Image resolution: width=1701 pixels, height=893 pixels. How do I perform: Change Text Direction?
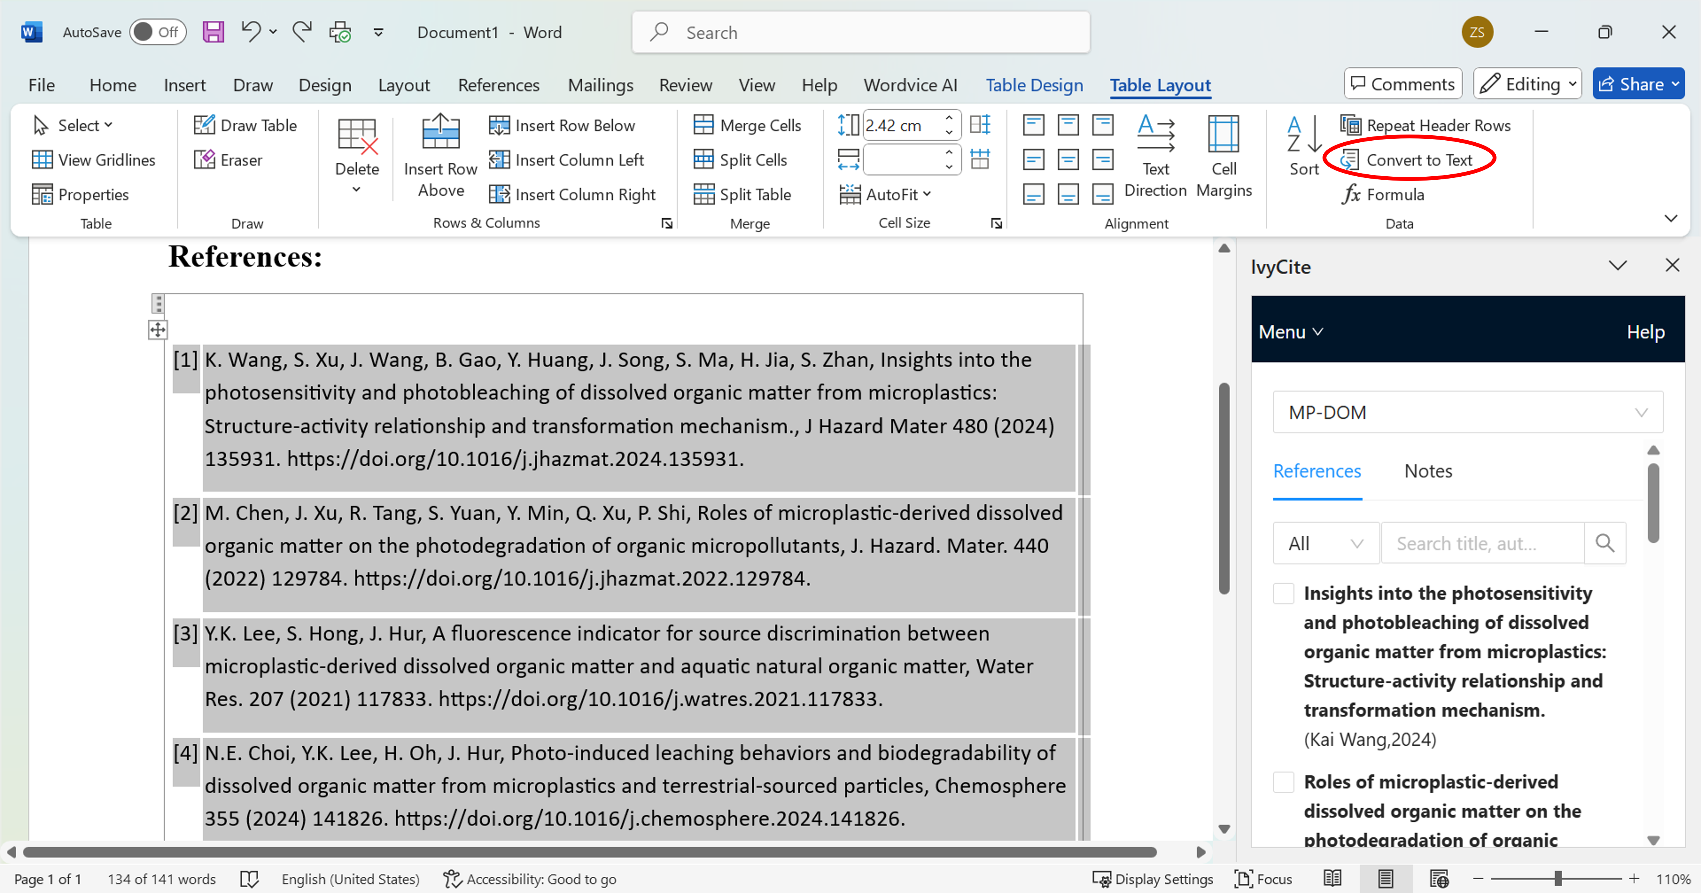click(1156, 156)
